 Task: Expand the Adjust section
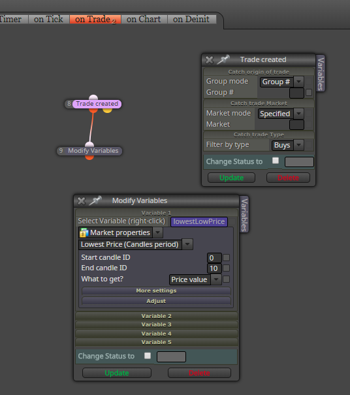[x=156, y=301]
